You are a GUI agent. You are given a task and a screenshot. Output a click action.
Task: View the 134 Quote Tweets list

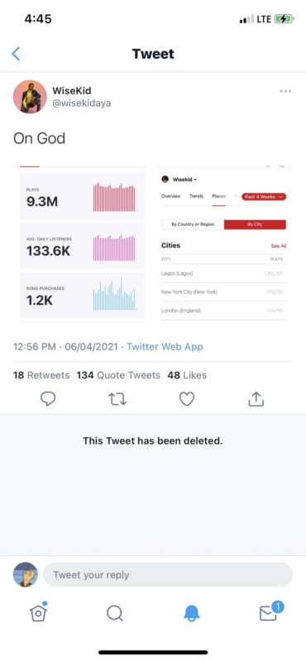click(118, 375)
